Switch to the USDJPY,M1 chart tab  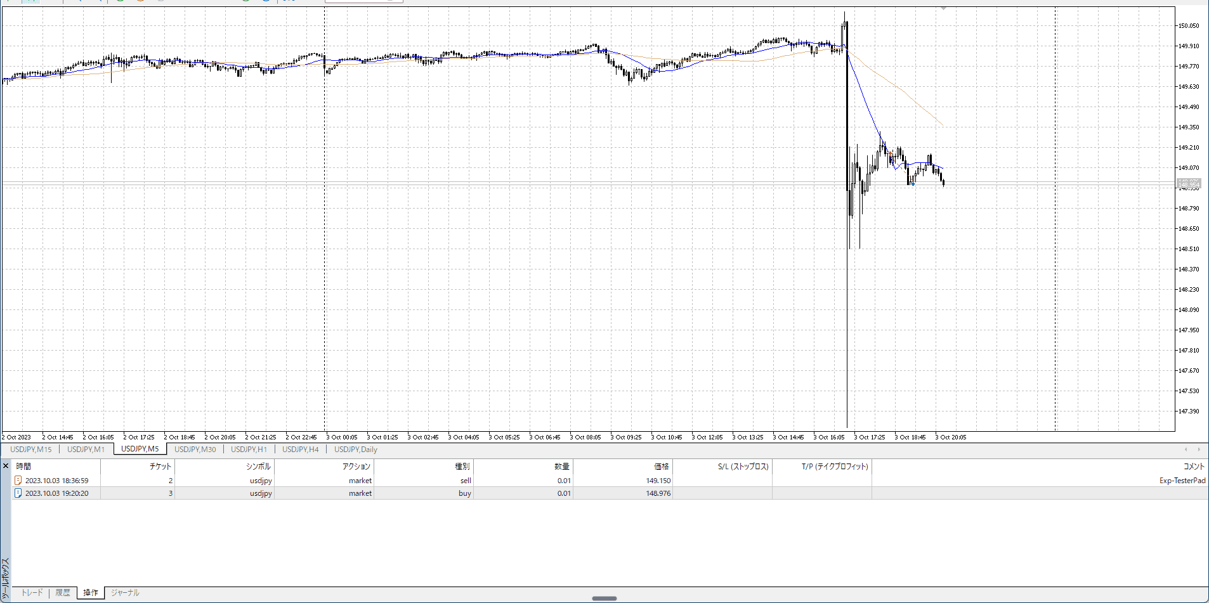[x=86, y=450]
